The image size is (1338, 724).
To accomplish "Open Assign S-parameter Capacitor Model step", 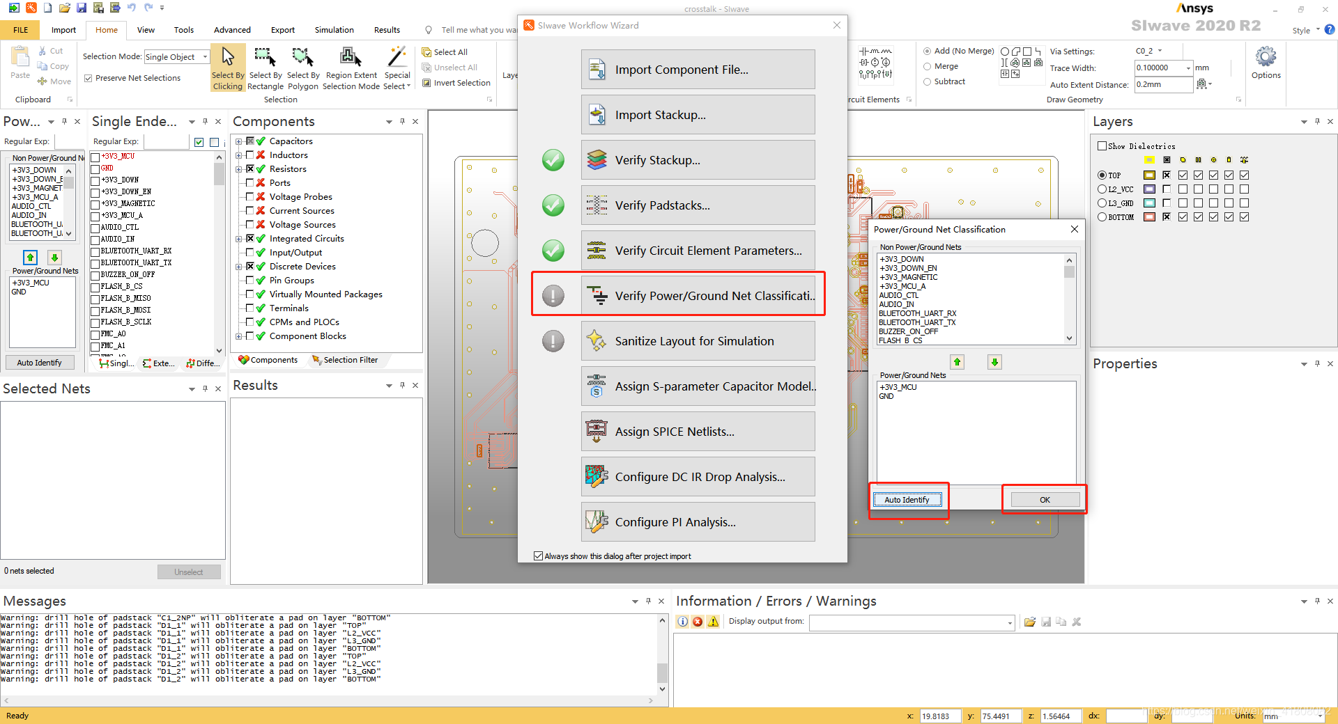I will point(698,386).
